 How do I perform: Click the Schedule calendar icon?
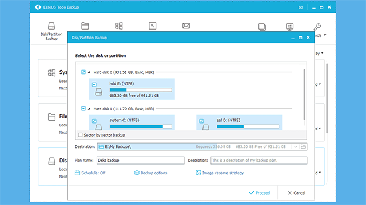[x=77, y=173]
